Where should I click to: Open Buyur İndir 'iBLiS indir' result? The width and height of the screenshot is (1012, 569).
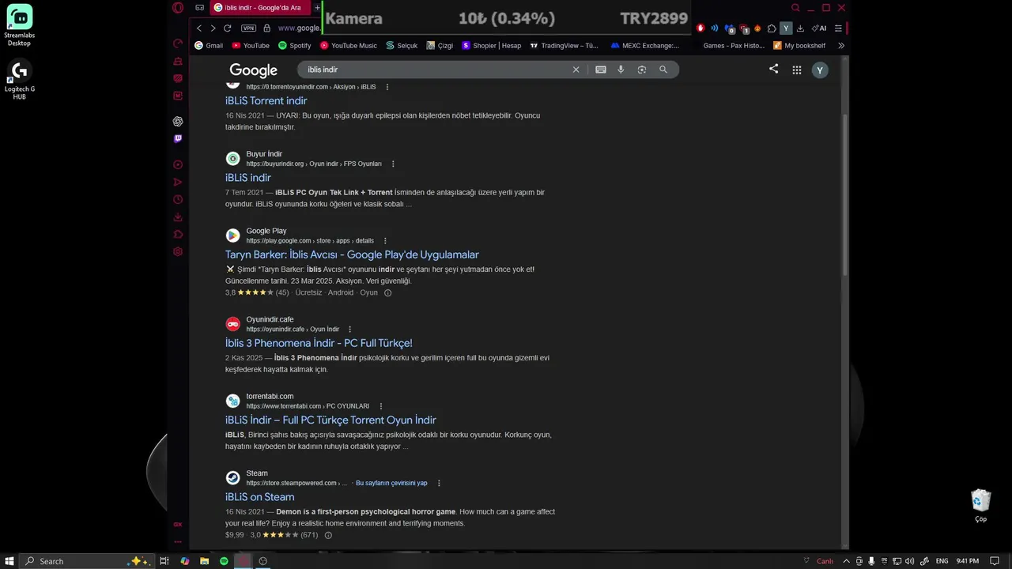(x=247, y=177)
